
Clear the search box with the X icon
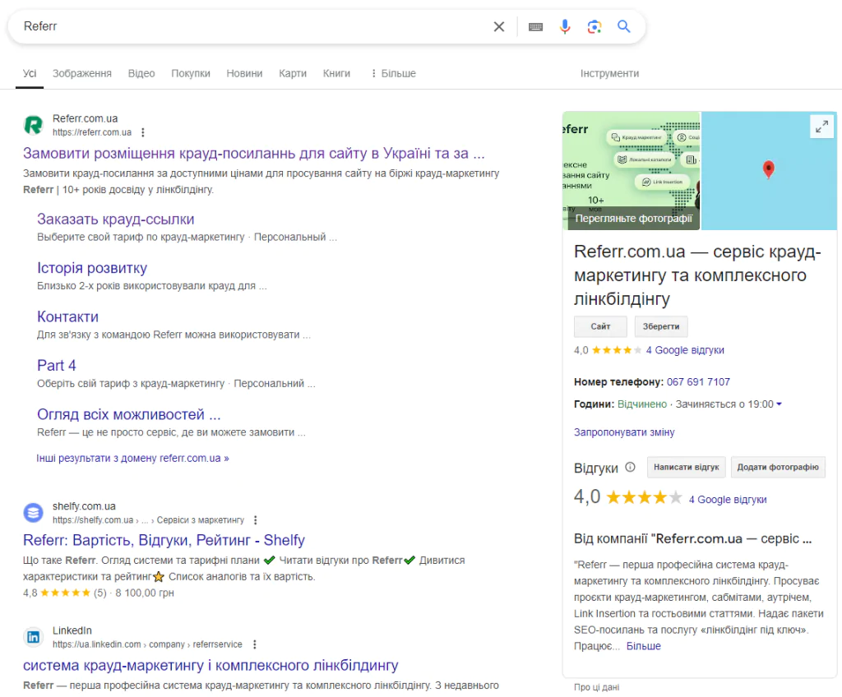[x=498, y=26]
